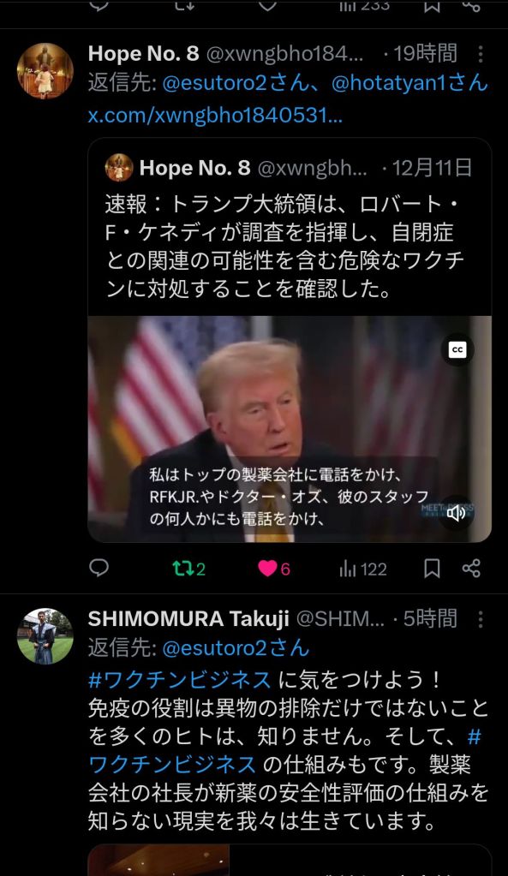The width and height of the screenshot is (508, 876).
Task: Unlike the tweet with 6 likes
Action: 274,569
